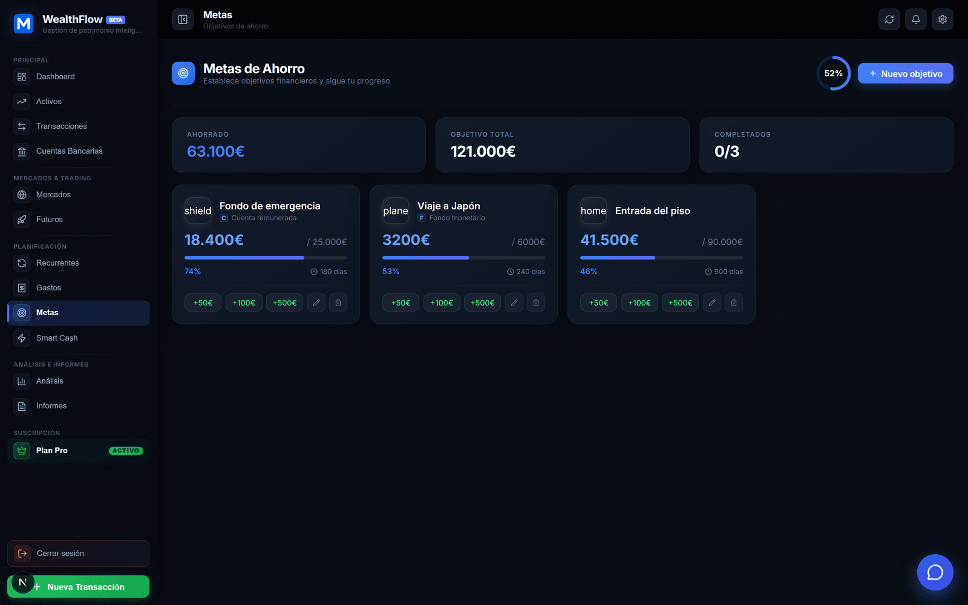The image size is (968, 605).
Task: Go to Dashboard in sidebar
Action: tap(78, 77)
